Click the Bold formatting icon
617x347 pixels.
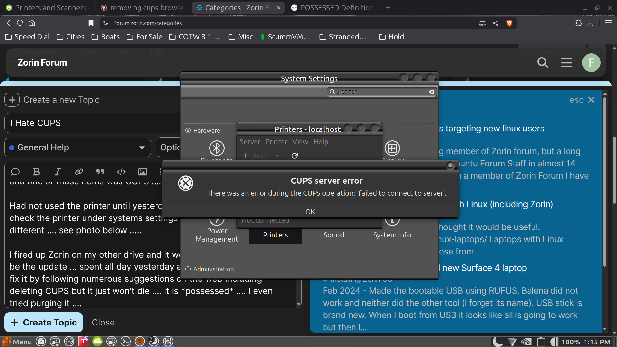coord(36,172)
